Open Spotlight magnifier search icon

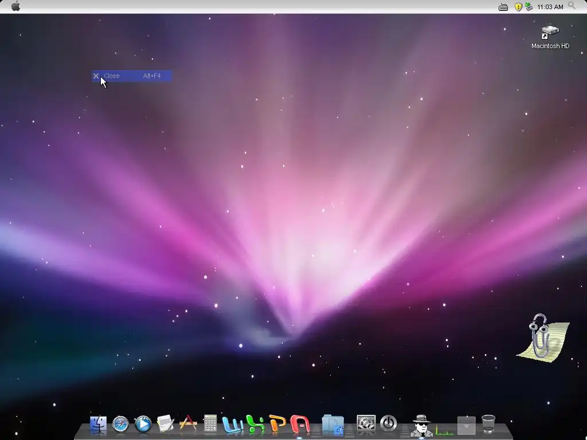pyautogui.click(x=572, y=6)
